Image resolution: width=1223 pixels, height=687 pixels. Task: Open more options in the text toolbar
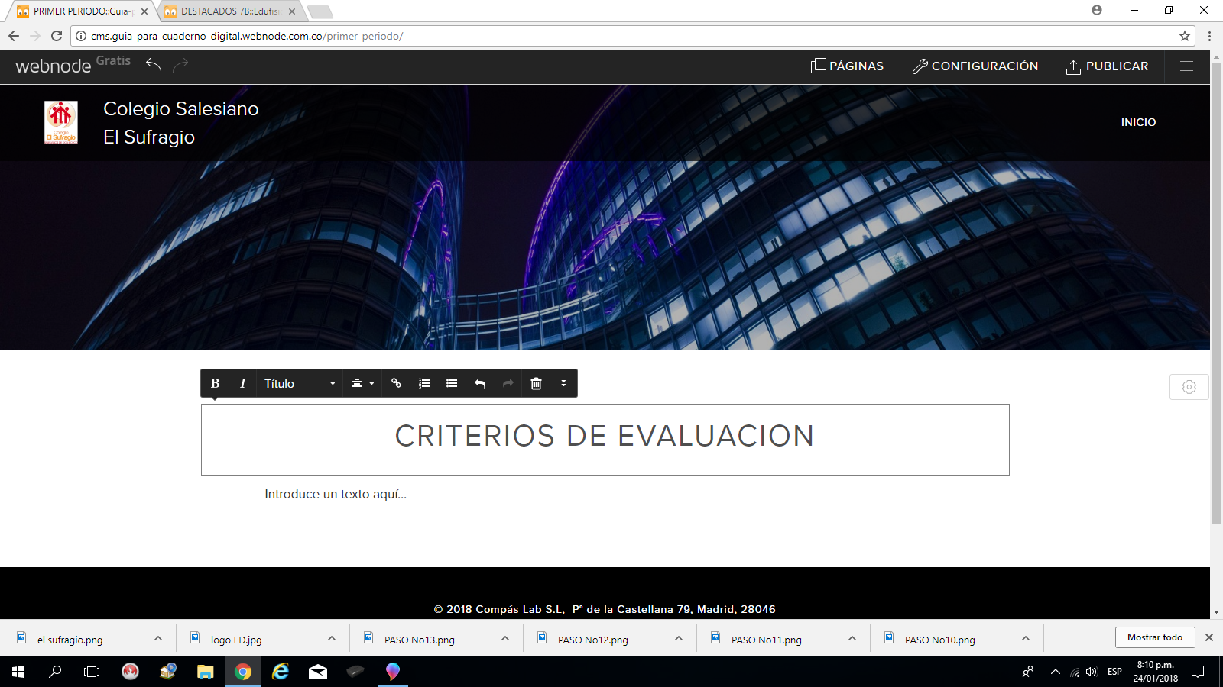[x=563, y=383]
